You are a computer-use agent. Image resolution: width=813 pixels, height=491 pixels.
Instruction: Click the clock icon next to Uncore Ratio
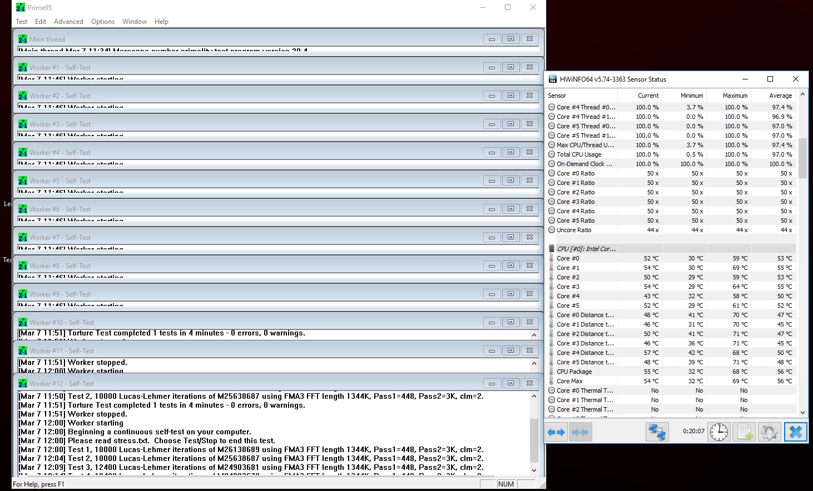tap(552, 230)
